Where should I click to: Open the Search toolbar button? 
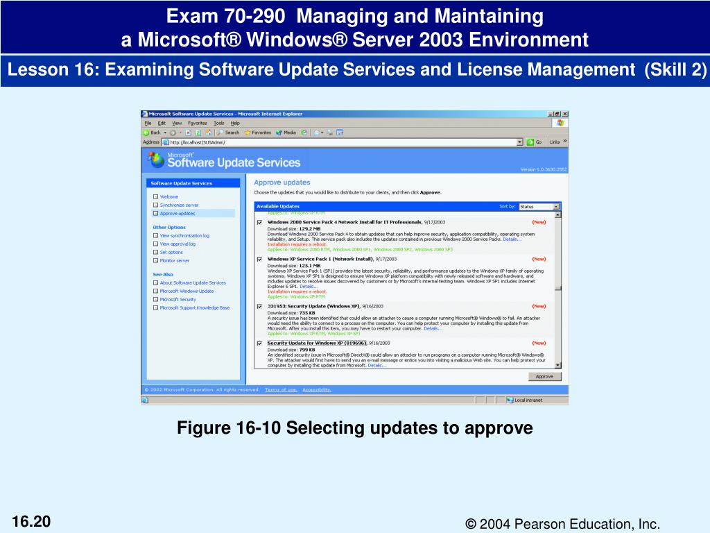pos(227,133)
